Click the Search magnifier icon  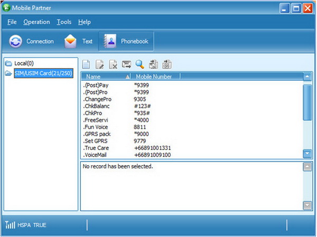(139, 64)
